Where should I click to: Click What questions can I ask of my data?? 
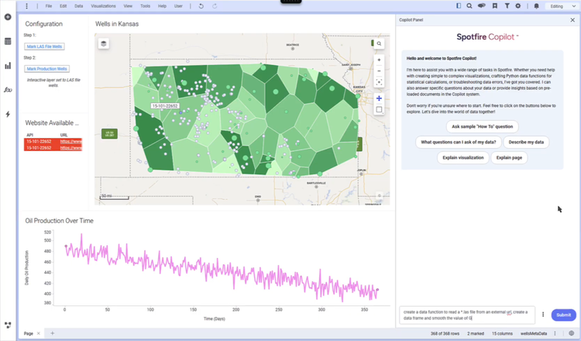point(459,142)
